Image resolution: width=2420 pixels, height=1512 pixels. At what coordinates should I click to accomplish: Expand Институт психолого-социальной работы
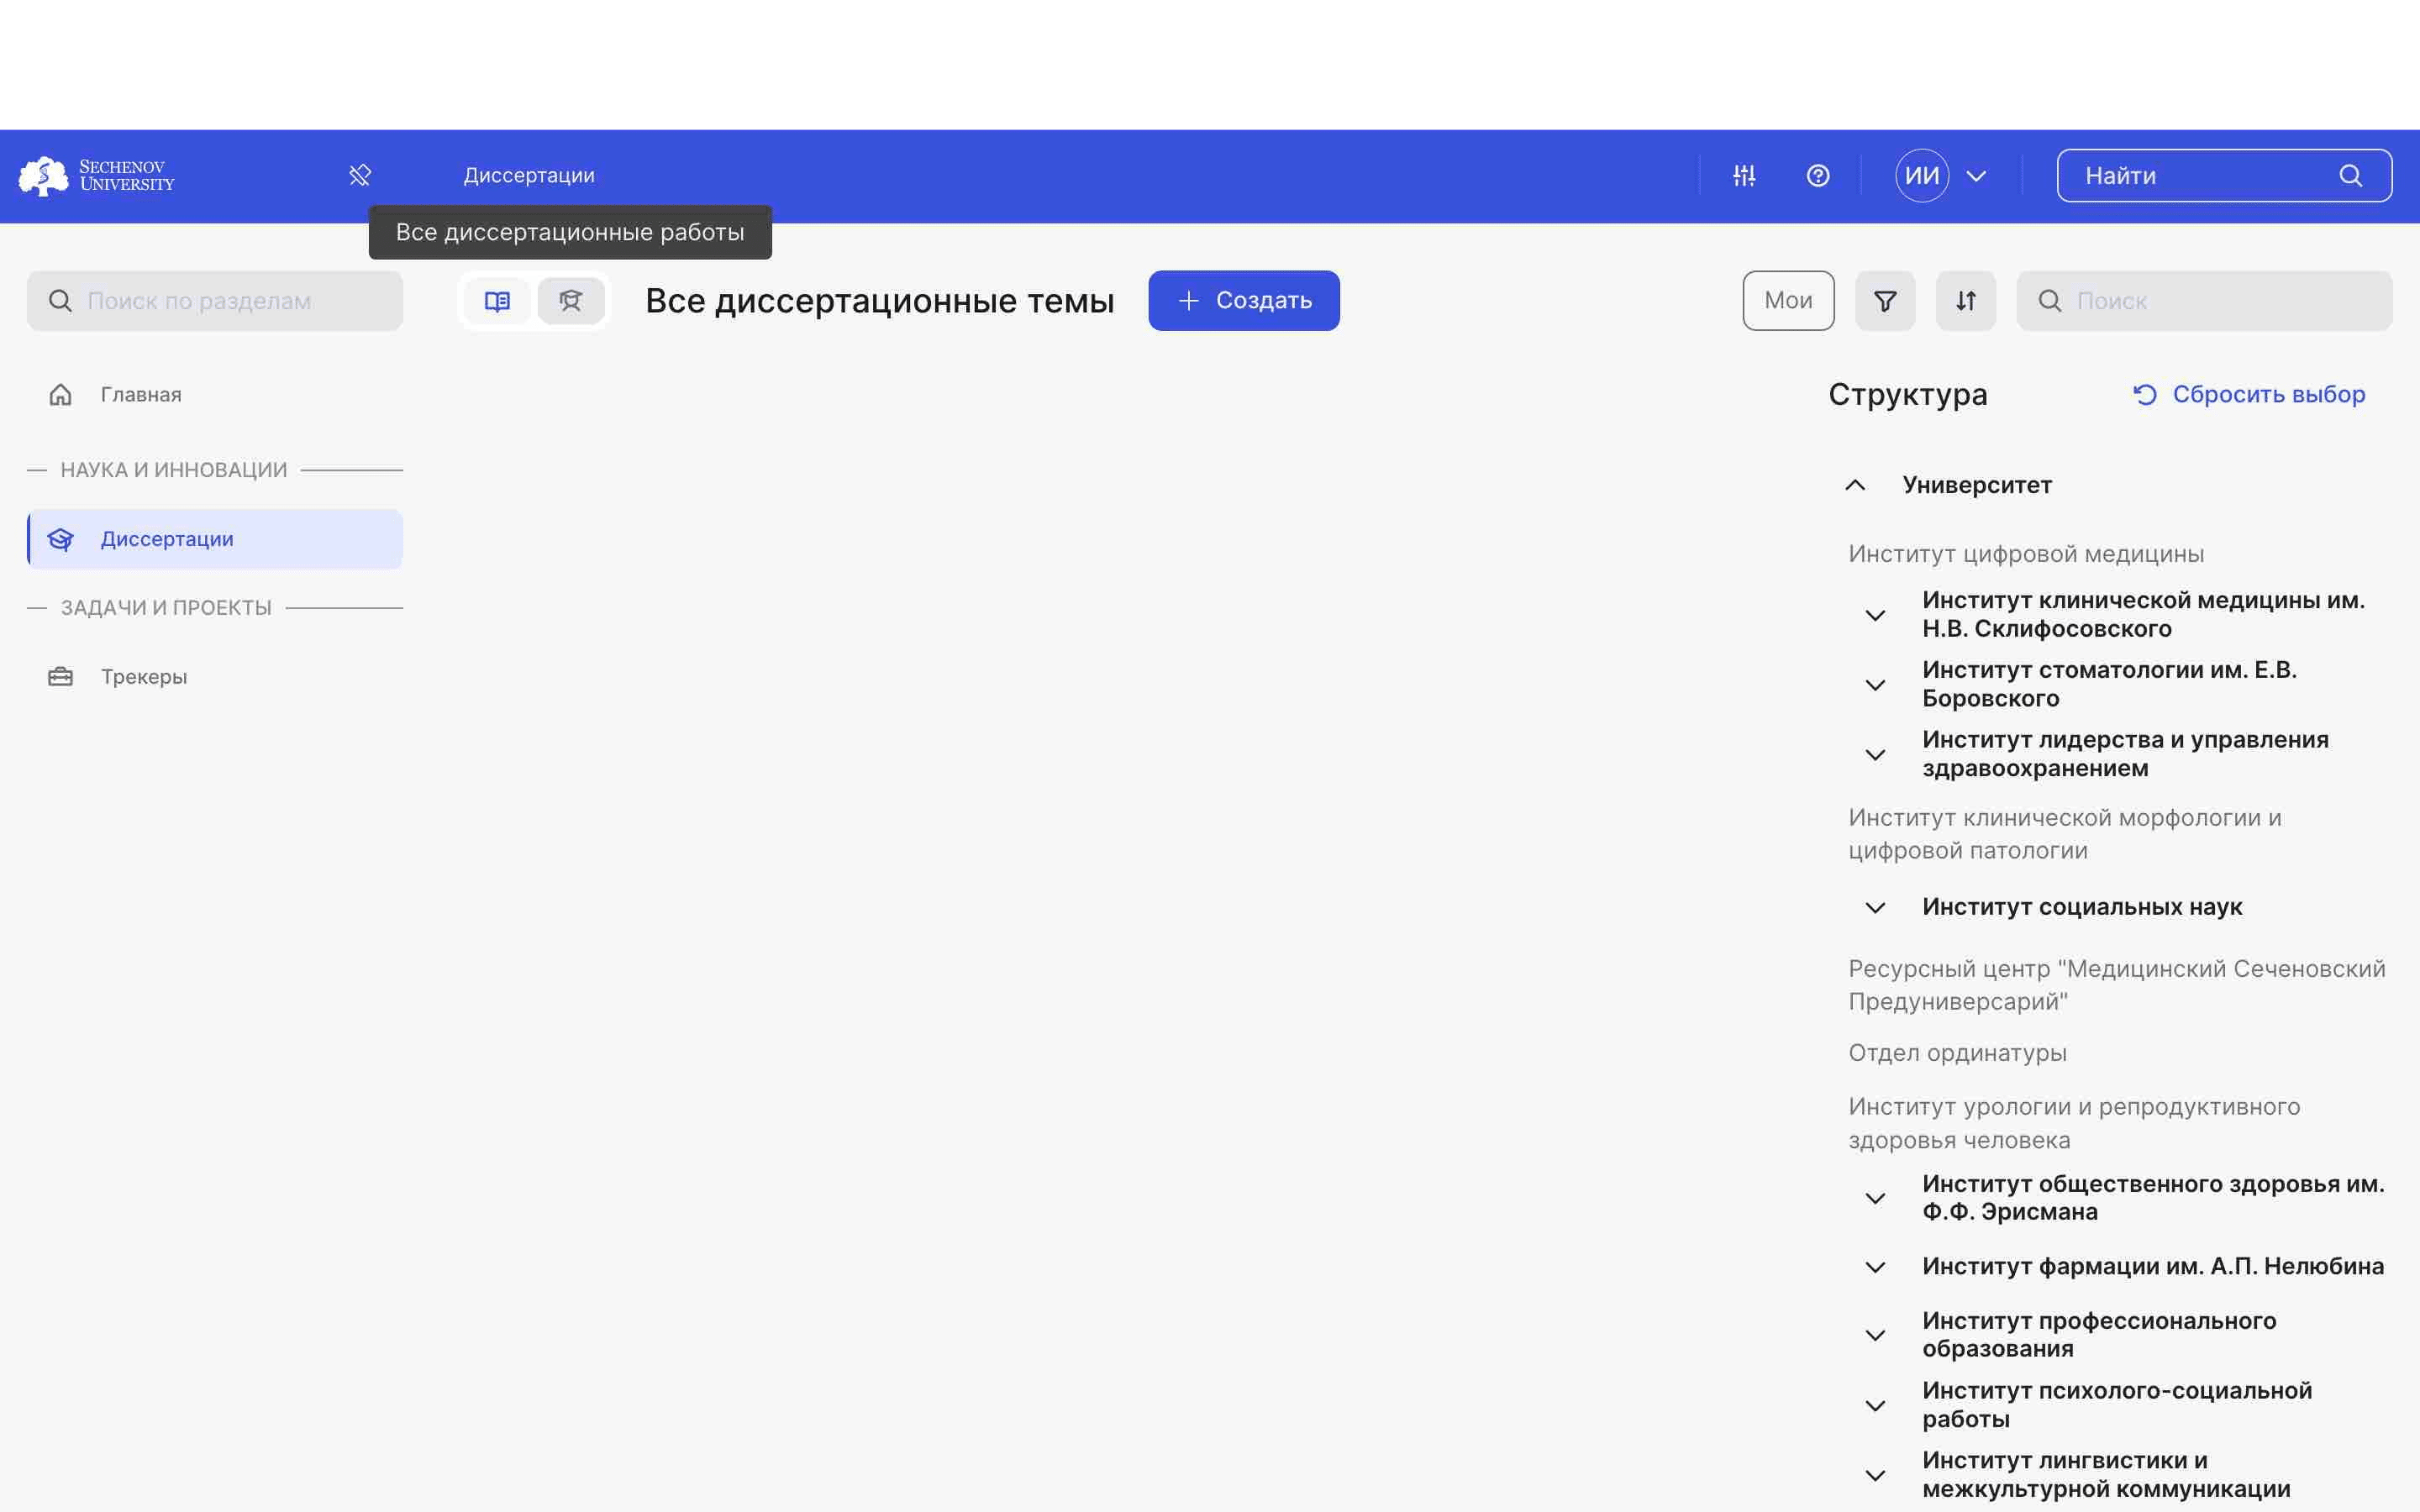(1875, 1406)
